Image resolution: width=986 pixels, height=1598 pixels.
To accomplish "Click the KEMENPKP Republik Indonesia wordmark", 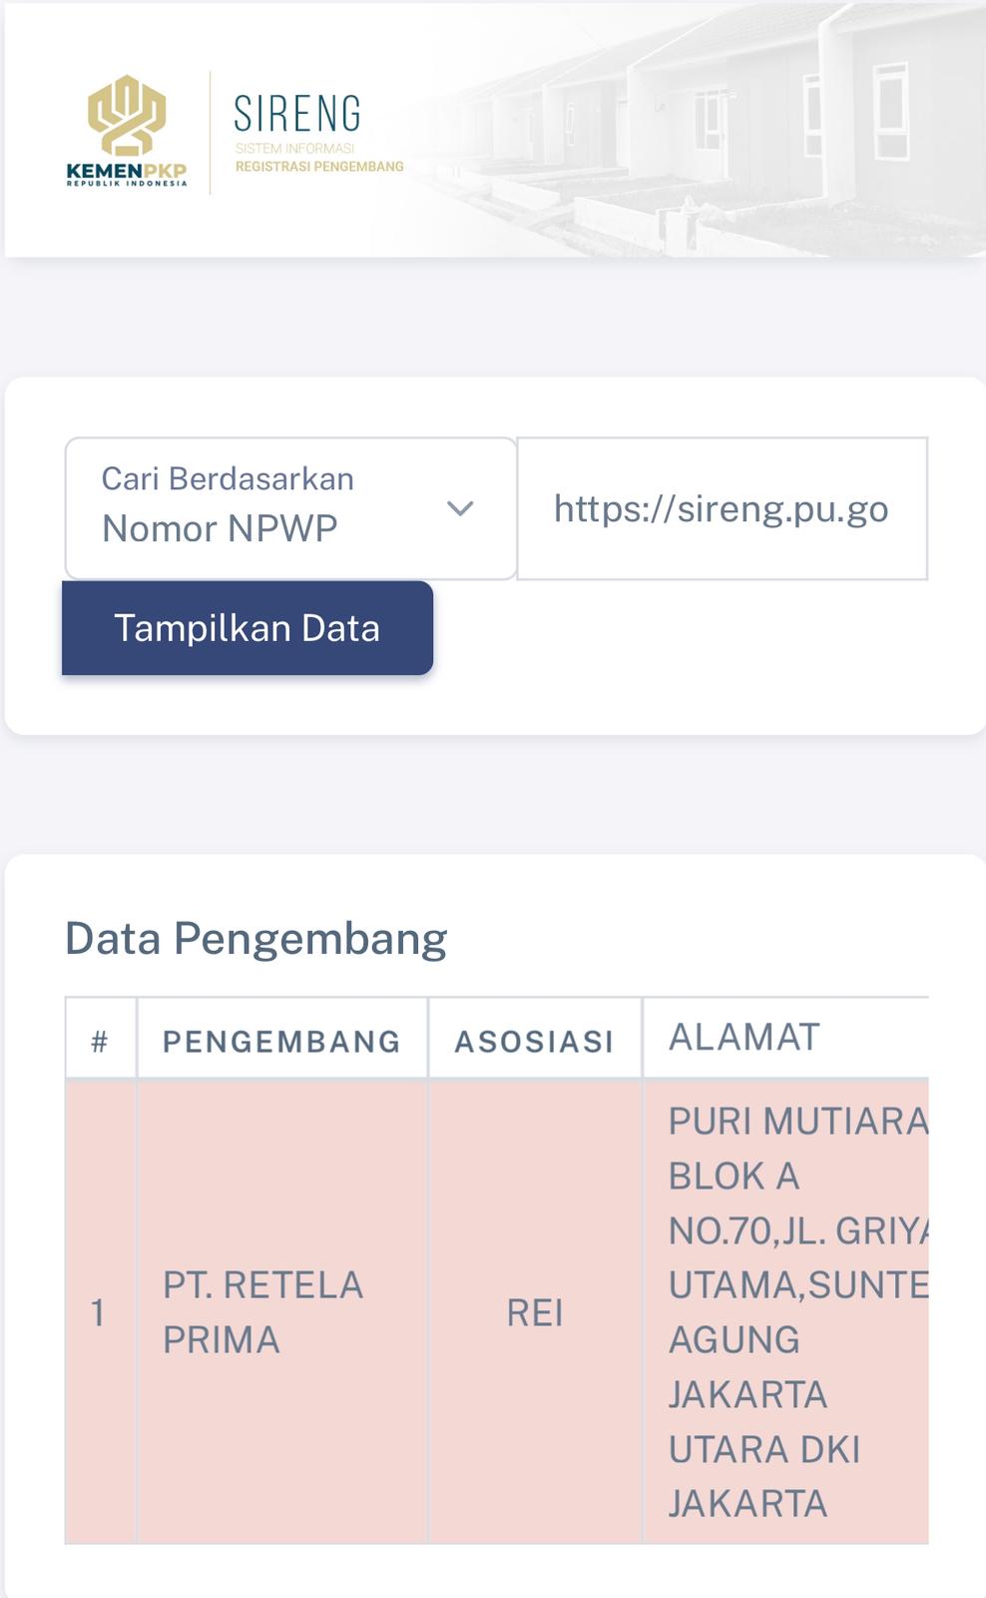I will 127,175.
